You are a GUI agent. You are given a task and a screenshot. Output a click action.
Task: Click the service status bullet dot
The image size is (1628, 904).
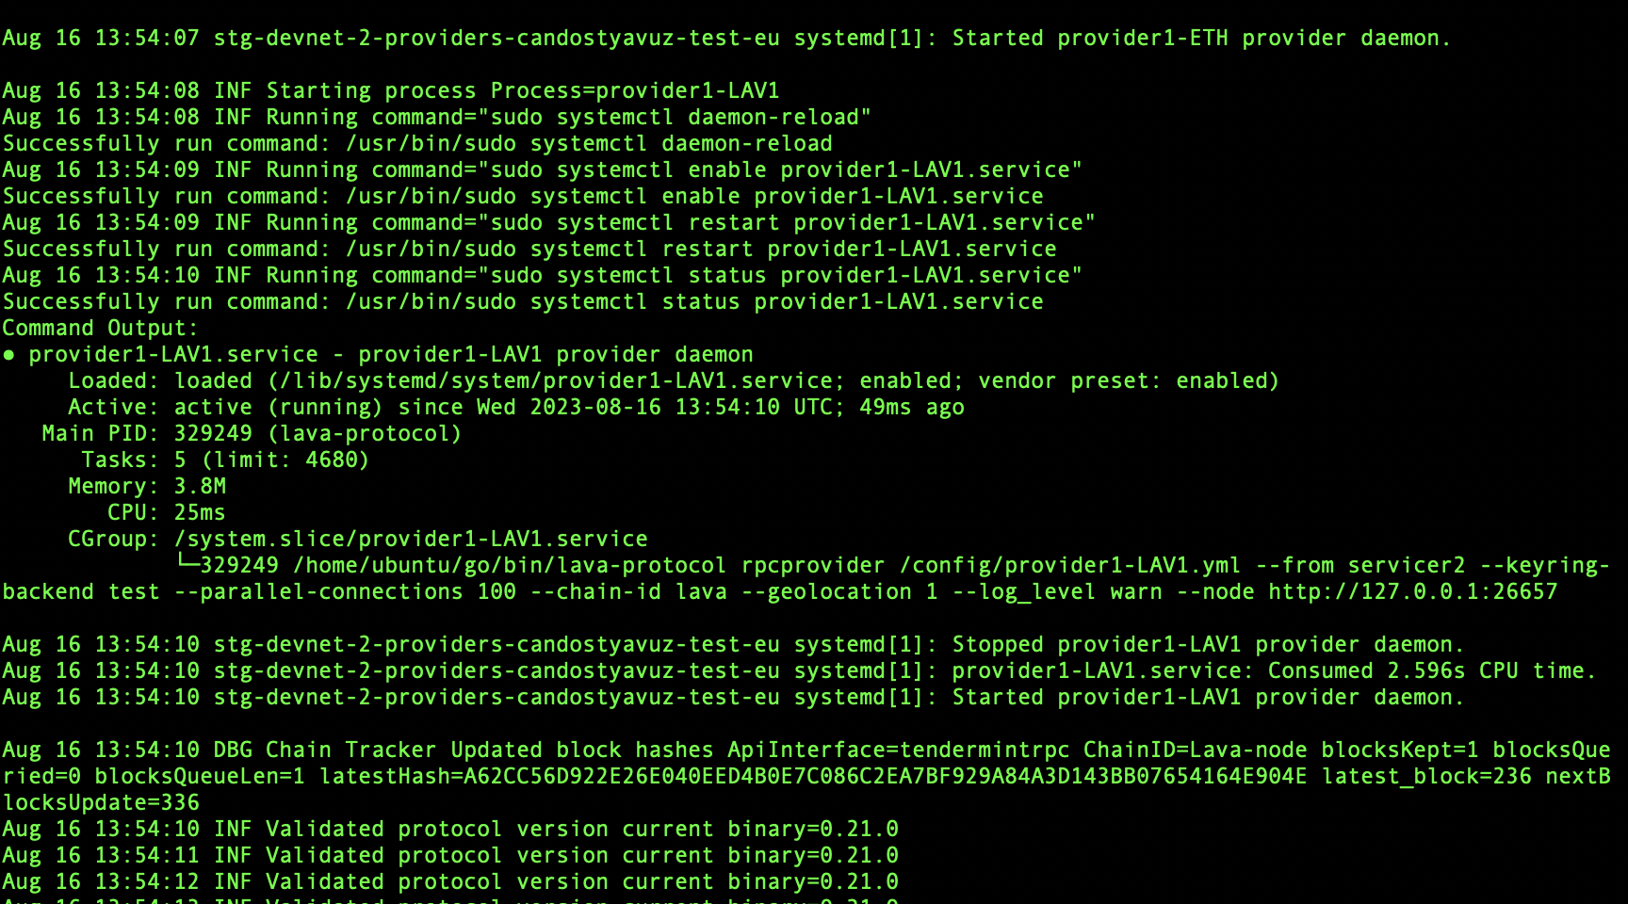8,355
